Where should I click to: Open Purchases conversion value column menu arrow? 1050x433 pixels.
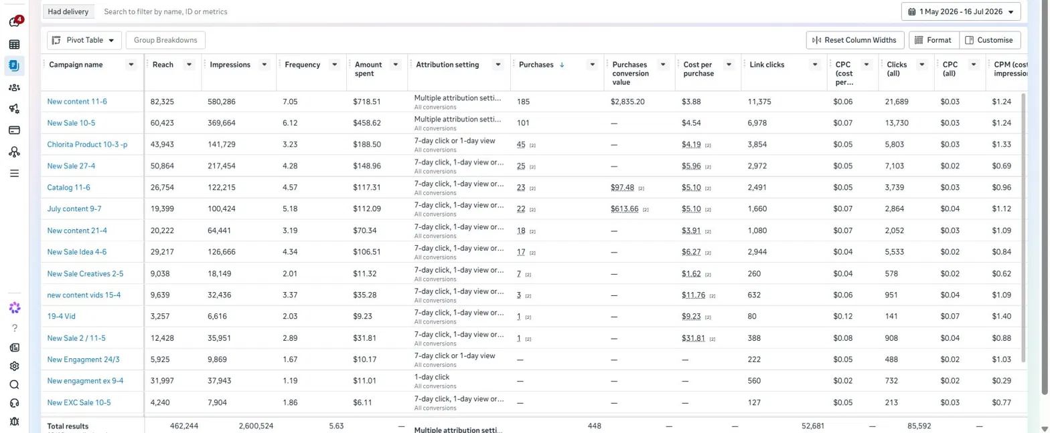pyautogui.click(x=662, y=65)
